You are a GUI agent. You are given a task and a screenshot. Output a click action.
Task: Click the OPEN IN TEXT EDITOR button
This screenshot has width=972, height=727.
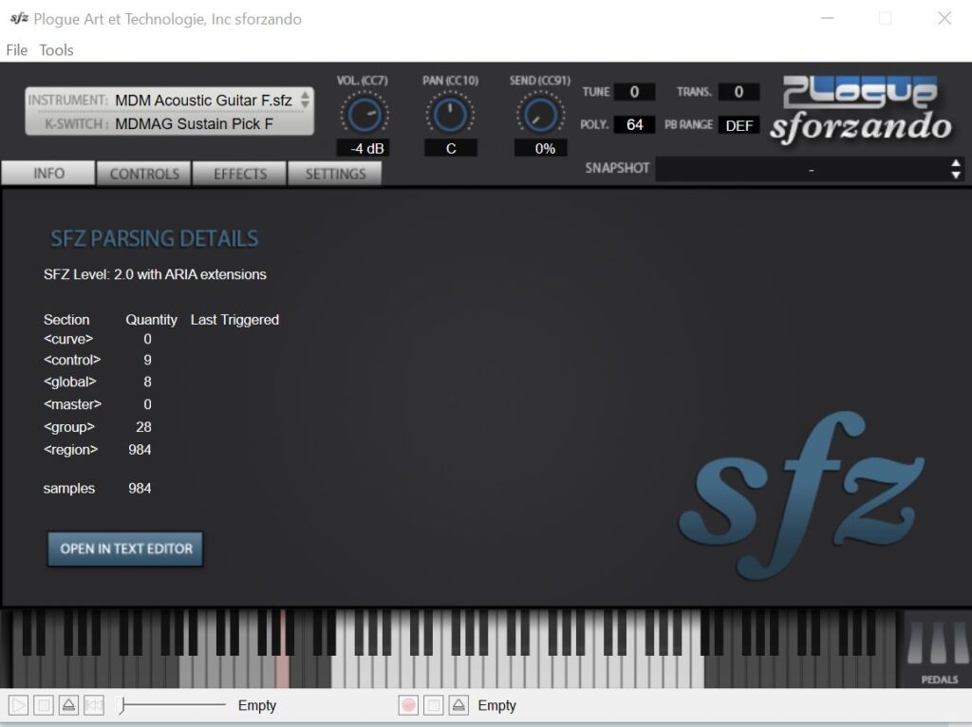(125, 549)
